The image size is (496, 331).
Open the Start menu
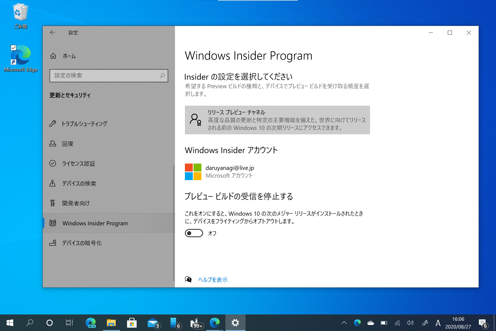[x=10, y=322]
